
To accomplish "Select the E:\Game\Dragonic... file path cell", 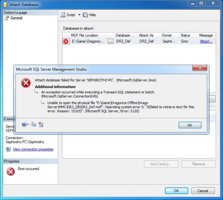I will click(88, 41).
